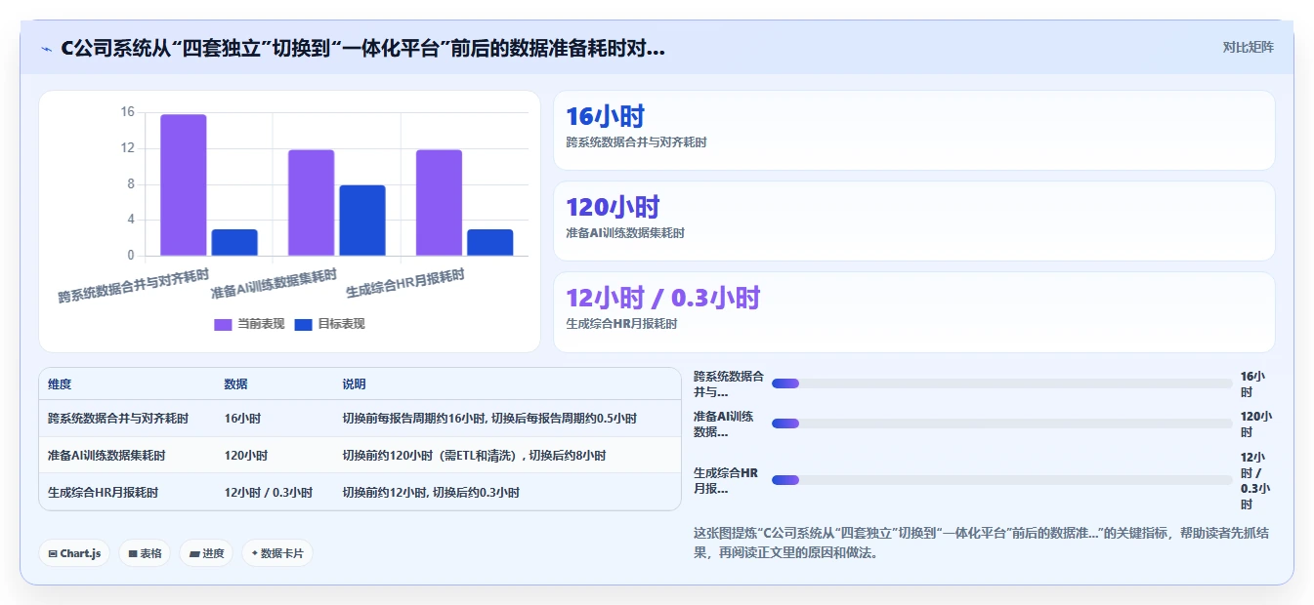Click purple bar for 跨系统数据合并与对齐耗时
The width and height of the screenshot is (1314, 605).
click(x=184, y=185)
